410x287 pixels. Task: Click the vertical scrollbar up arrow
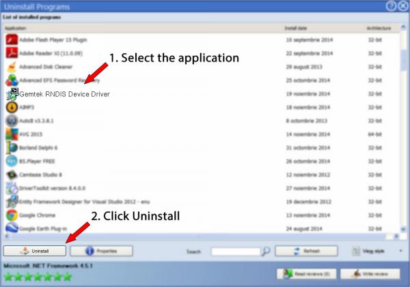403,27
